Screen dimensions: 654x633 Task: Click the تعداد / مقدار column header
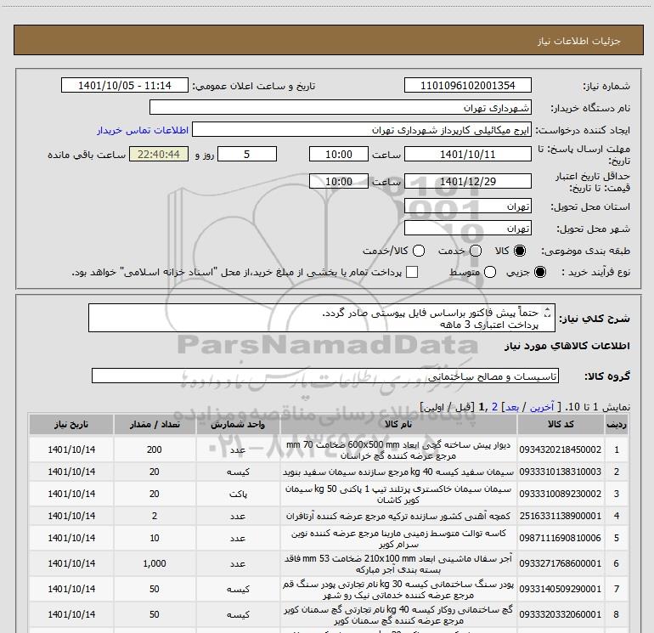pos(155,424)
